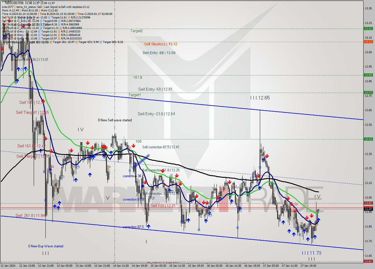
Task: Click the '14 Jan 11:30' time axis label
Action: (121, 266)
